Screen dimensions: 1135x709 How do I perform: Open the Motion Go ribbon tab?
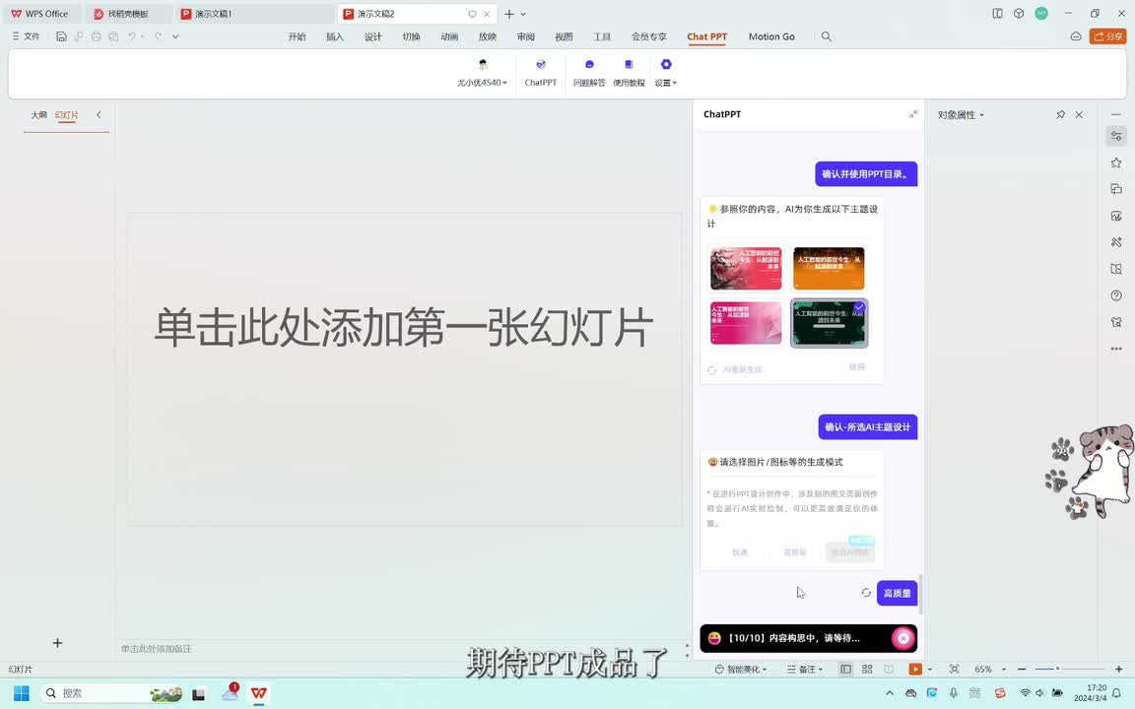click(771, 36)
